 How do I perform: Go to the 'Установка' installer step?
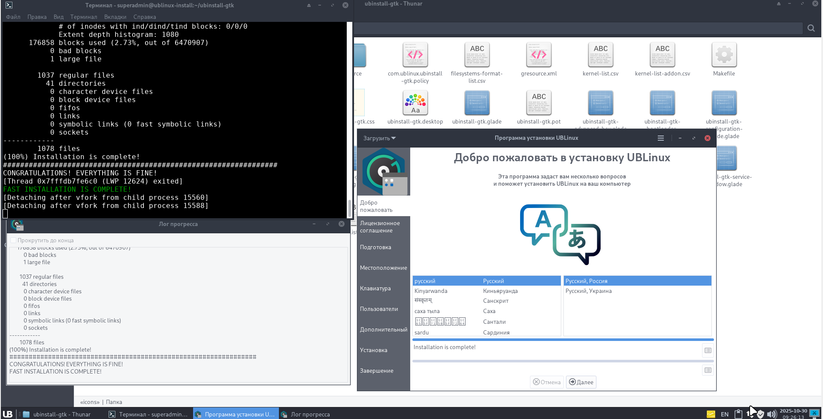[384, 350]
